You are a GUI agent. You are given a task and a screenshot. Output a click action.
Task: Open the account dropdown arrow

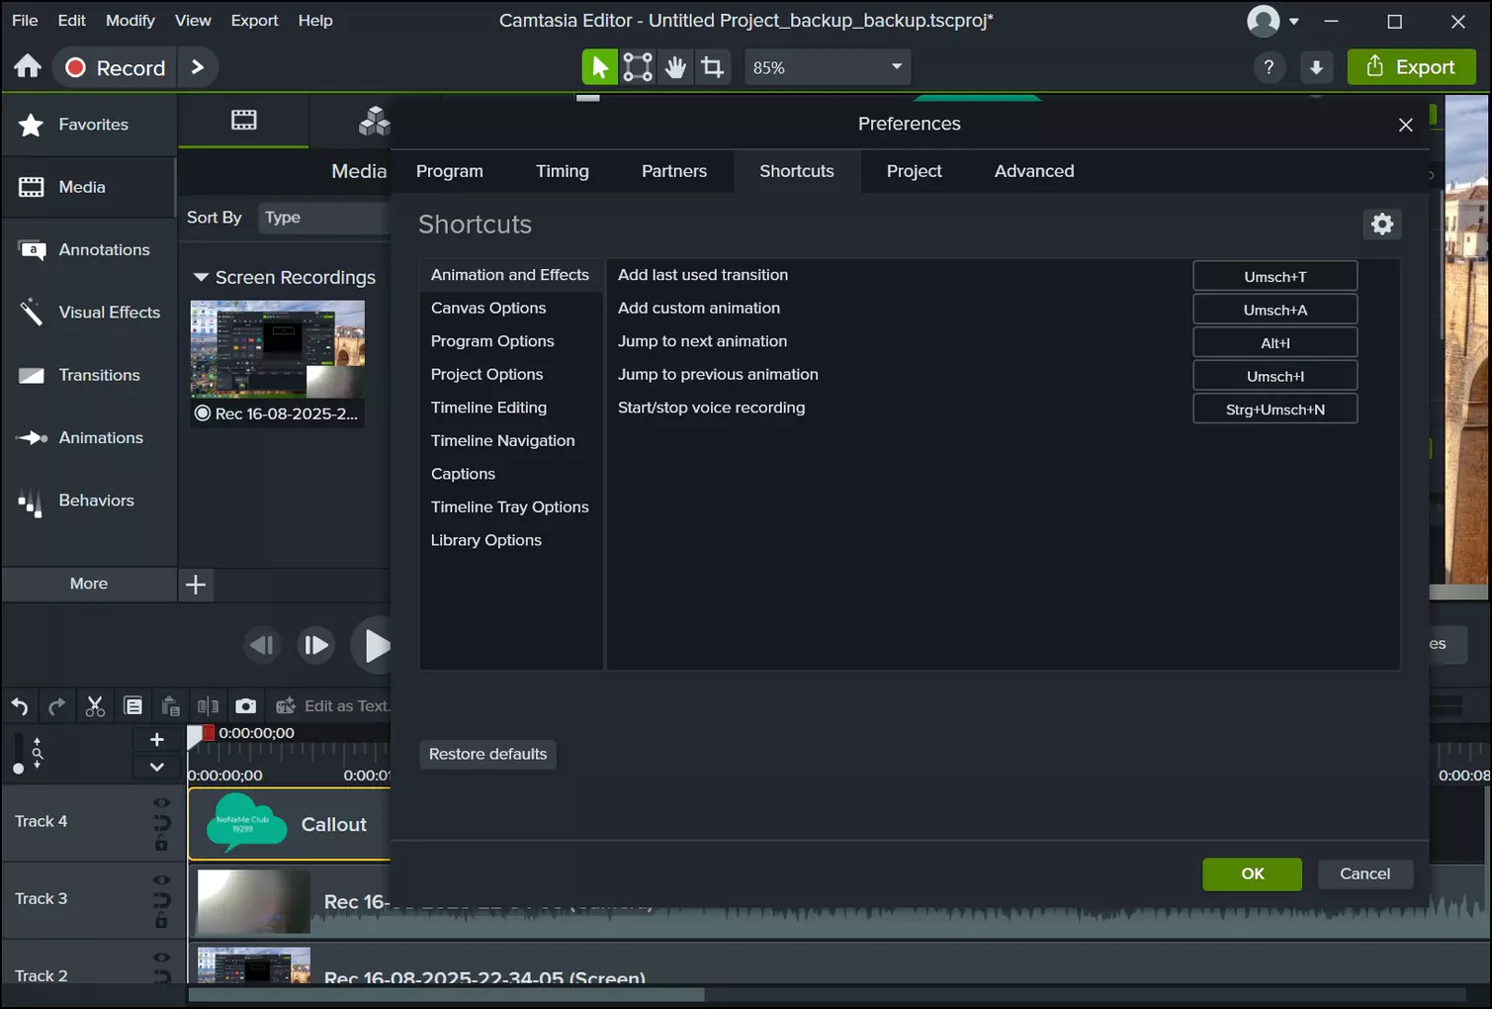pos(1294,21)
